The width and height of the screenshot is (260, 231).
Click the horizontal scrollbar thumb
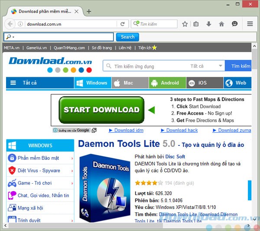coord(85,225)
